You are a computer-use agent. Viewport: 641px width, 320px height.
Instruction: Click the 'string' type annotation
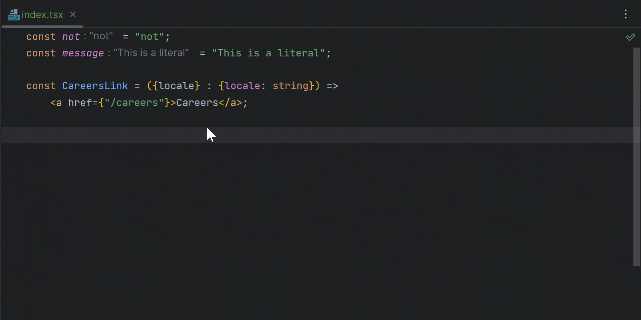click(290, 86)
